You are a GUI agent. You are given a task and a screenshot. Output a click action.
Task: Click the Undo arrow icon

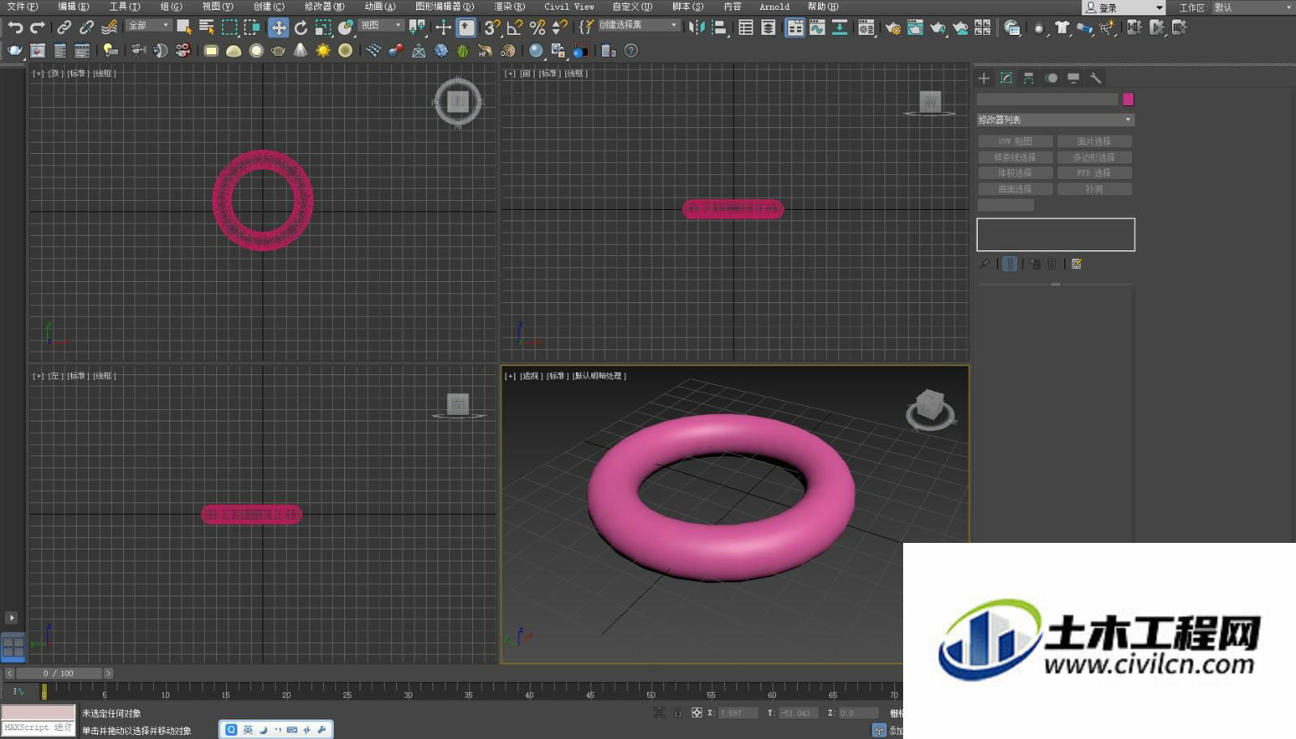[x=15, y=28]
